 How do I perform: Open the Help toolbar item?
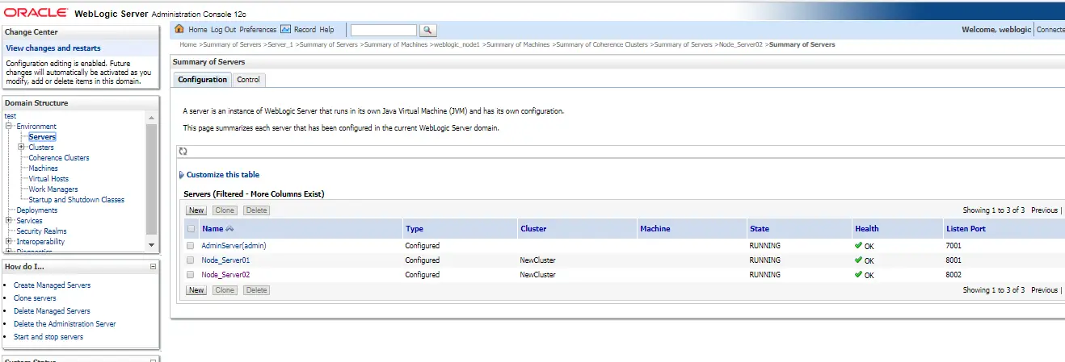pos(326,30)
